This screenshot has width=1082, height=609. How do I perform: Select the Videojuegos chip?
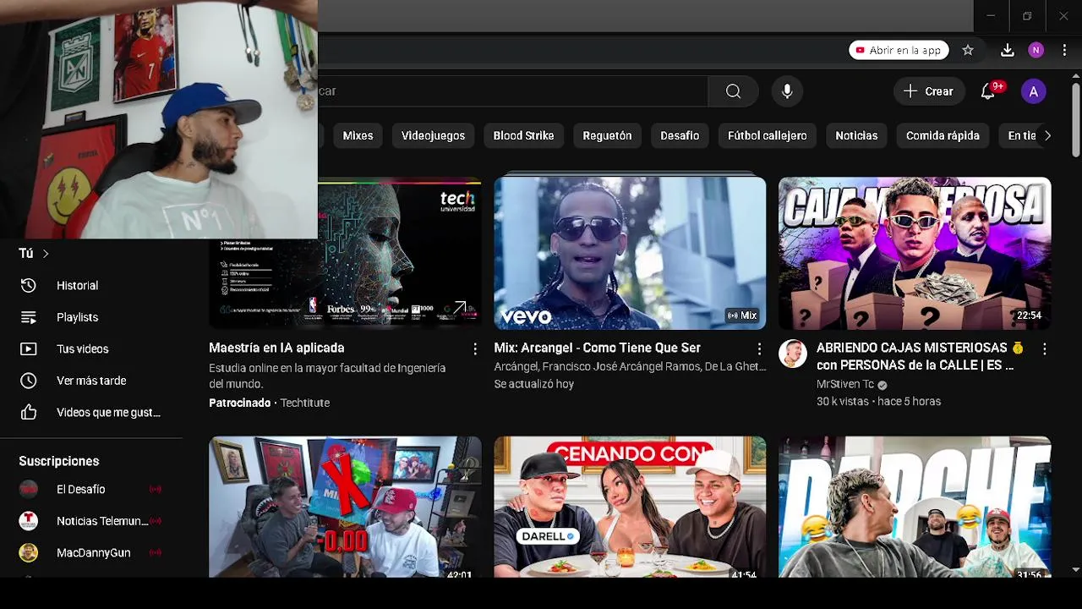433,135
